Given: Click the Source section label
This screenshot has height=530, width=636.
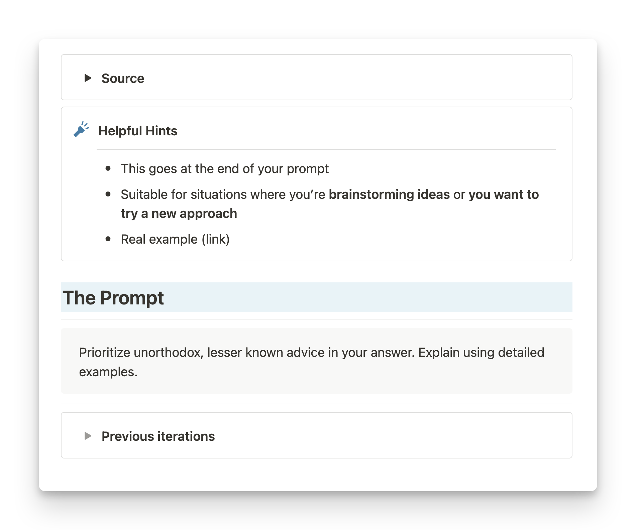Looking at the screenshot, I should pyautogui.click(x=123, y=78).
